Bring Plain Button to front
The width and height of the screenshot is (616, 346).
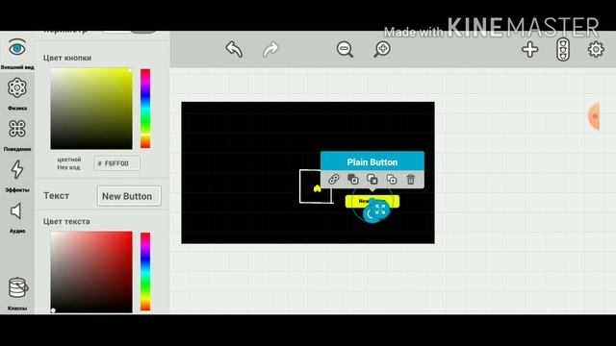tap(372, 180)
